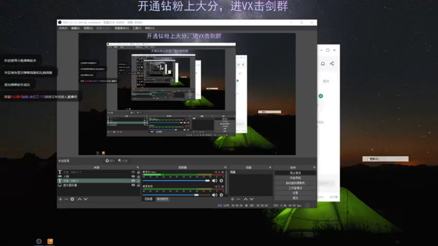
Task: Pop out the Controls dock via header icon
Action: coord(314,167)
